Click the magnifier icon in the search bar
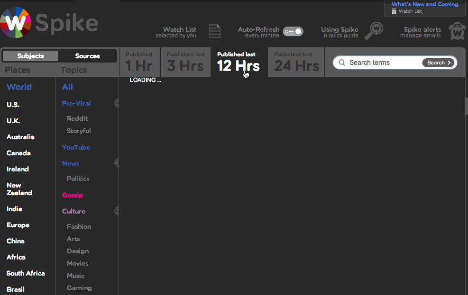468x295 pixels. (341, 62)
